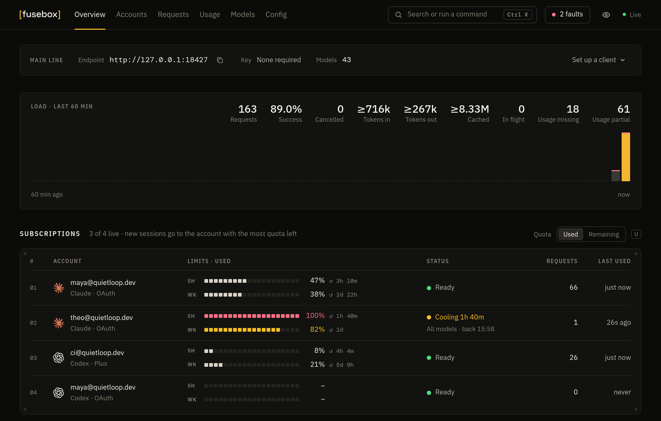Toggle the eye visibility icon in header
The height and width of the screenshot is (421, 661).
pos(606,15)
